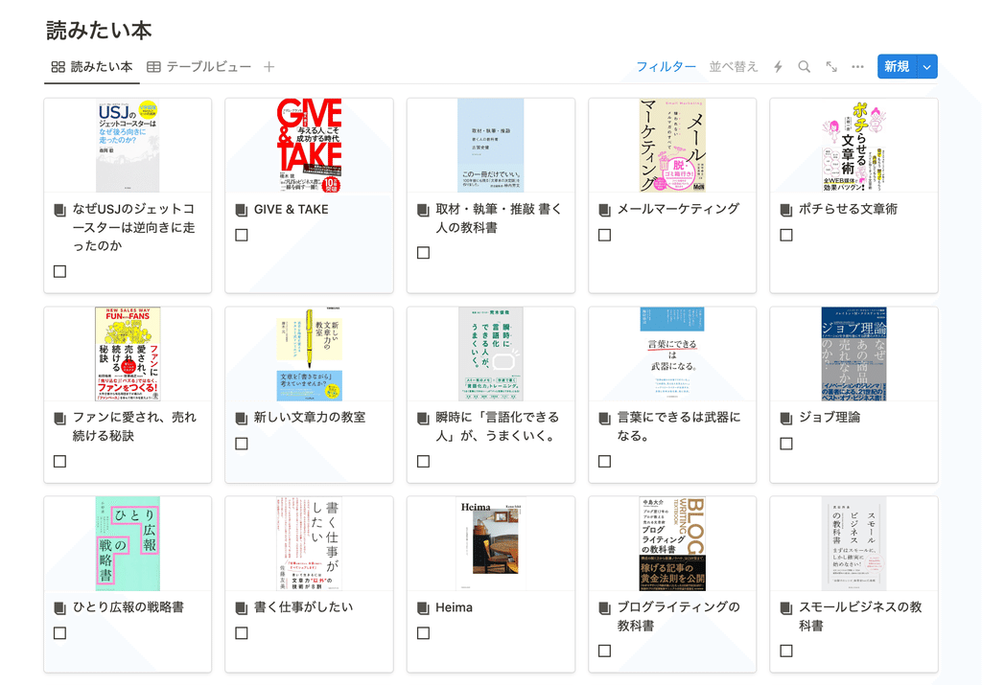Open full page expand arrows icon
Image resolution: width=982 pixels, height=685 pixels.
[x=831, y=66]
